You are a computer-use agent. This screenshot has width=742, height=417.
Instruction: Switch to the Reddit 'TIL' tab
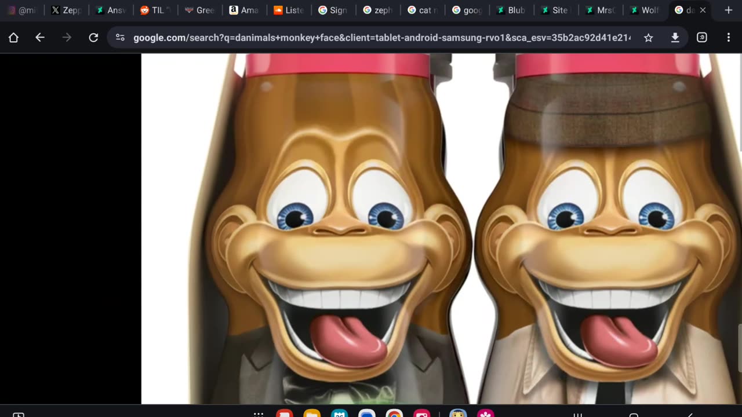(x=156, y=10)
